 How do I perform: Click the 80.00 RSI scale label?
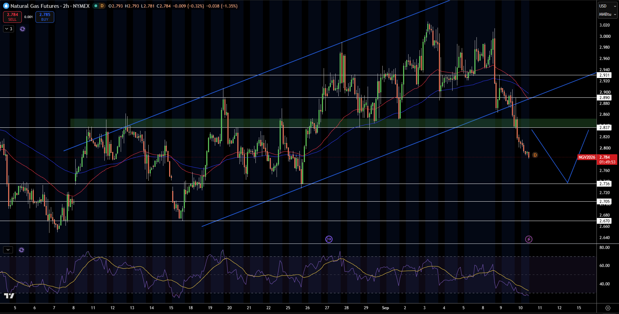(605, 248)
